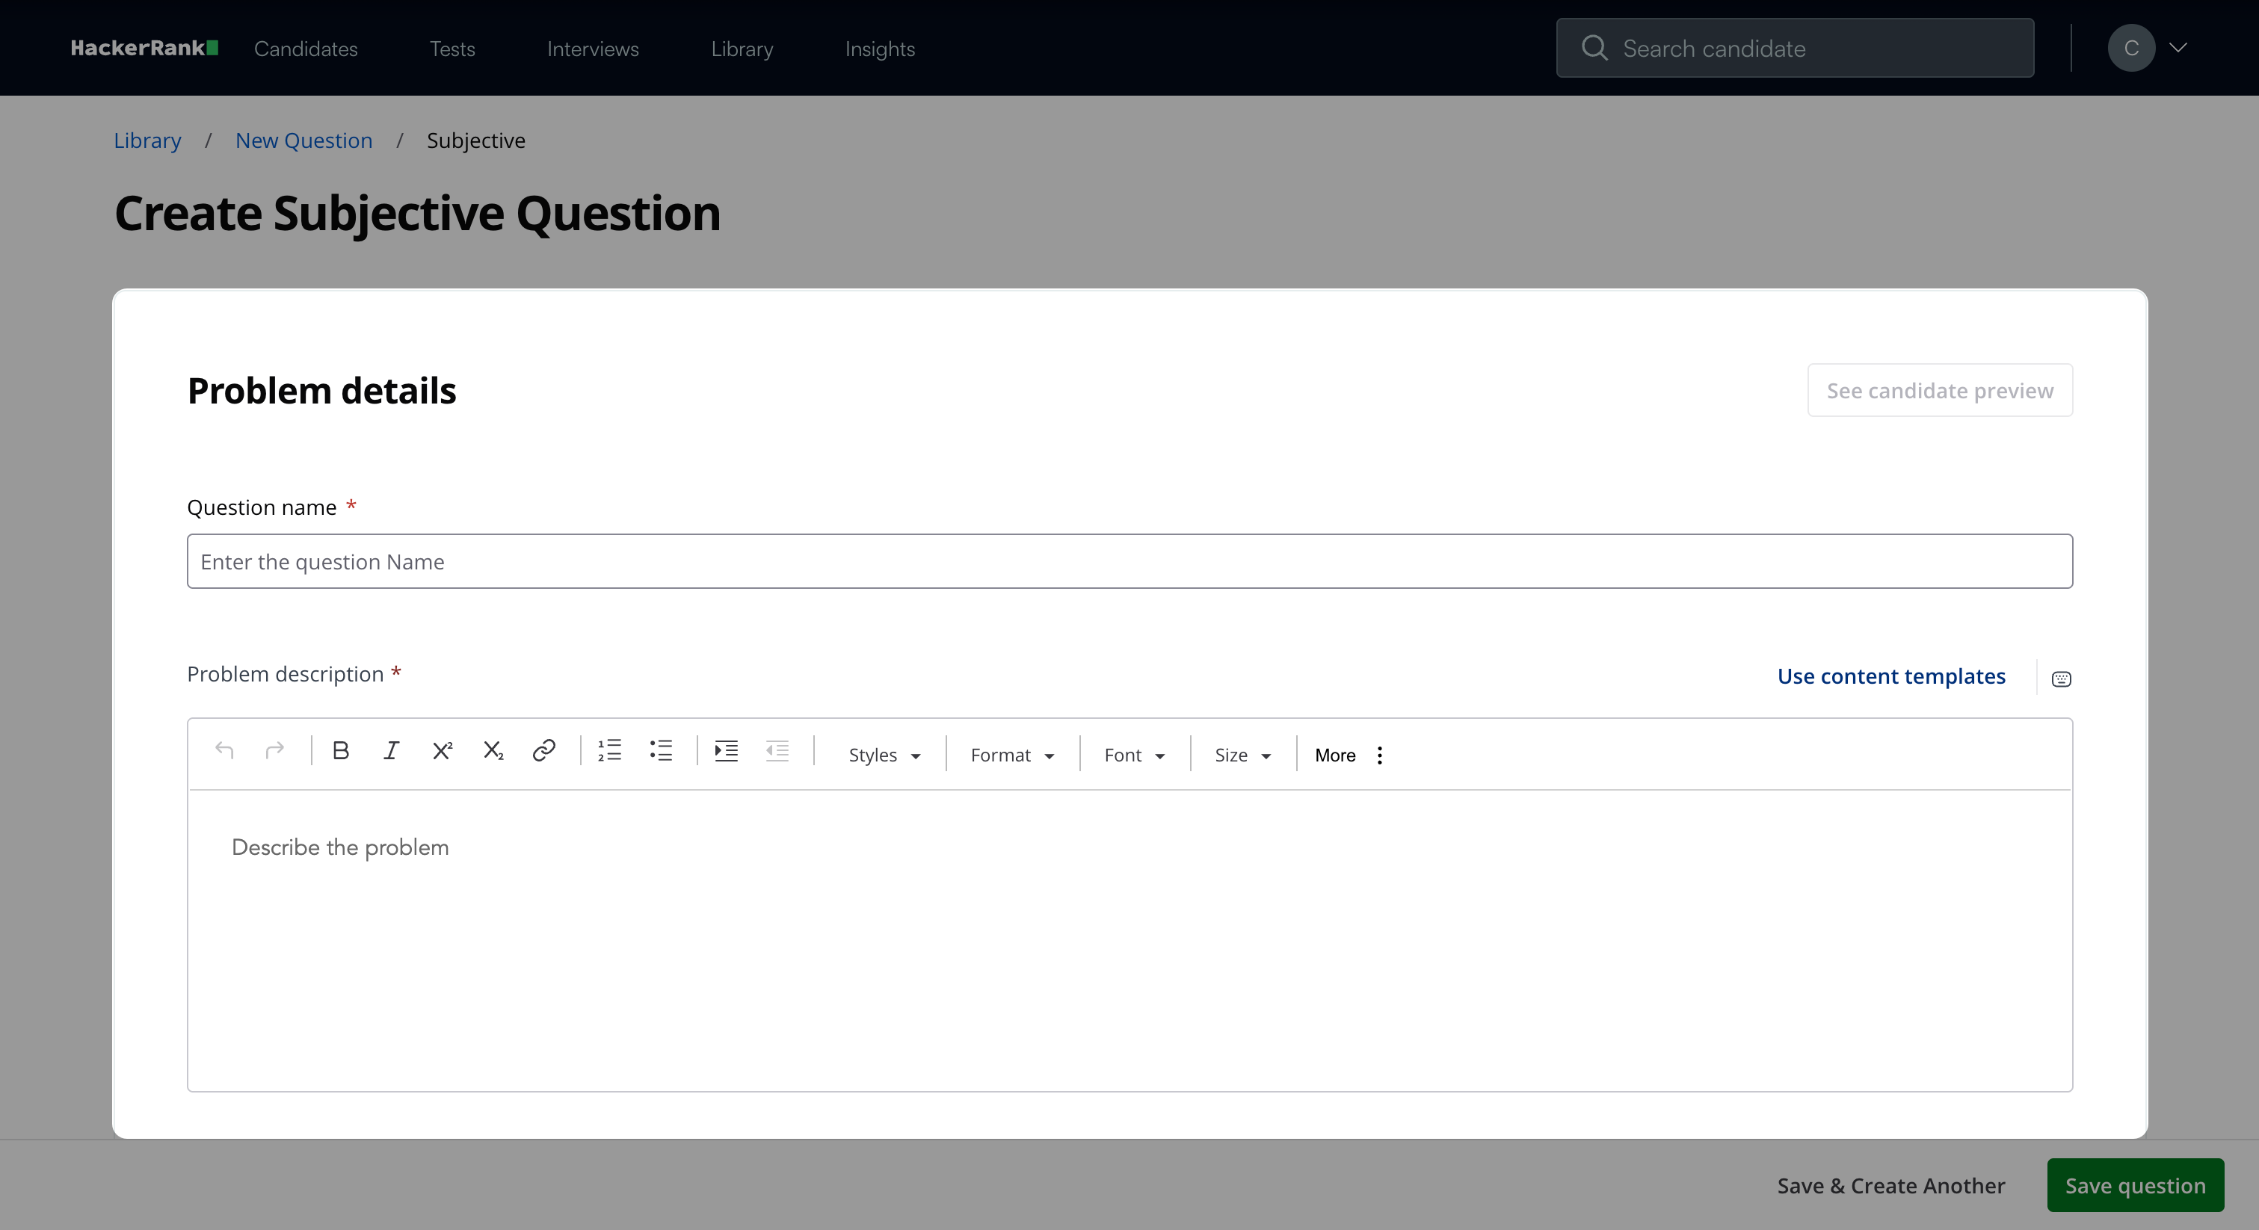Focus the Question name input field

pos(1129,561)
